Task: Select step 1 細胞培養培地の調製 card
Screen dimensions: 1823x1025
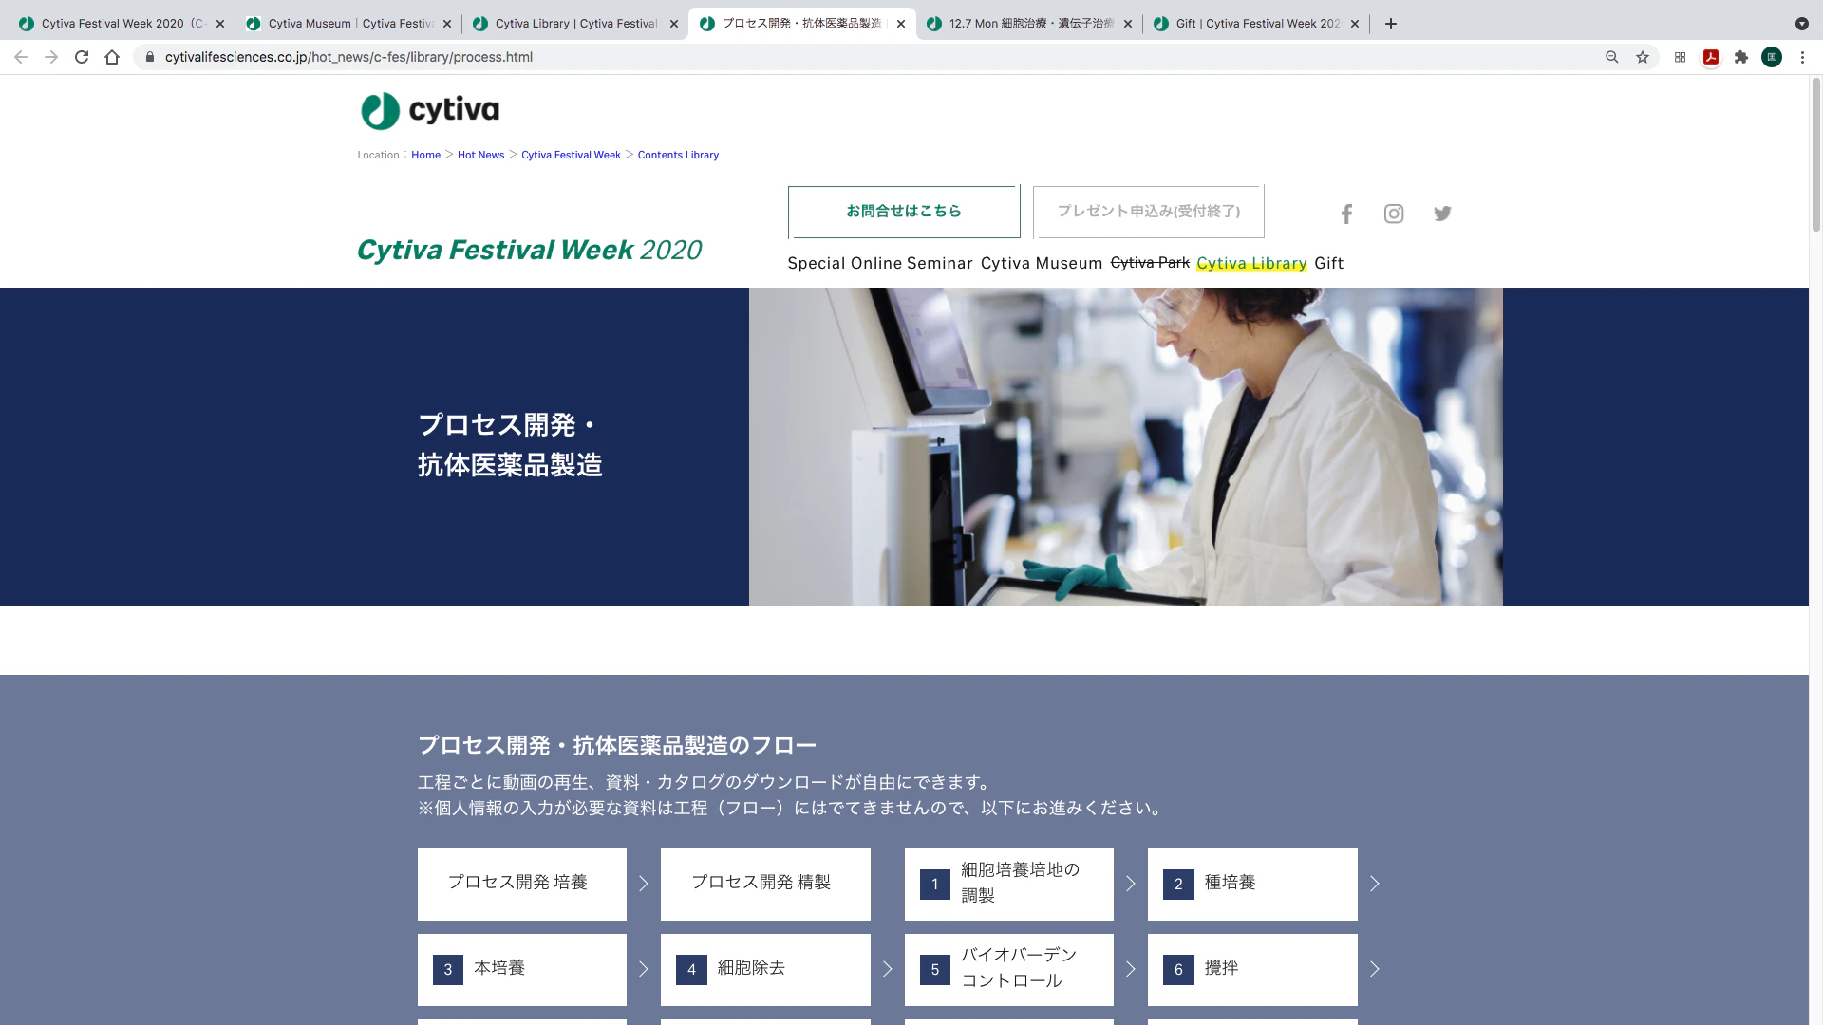Action: point(1009,884)
